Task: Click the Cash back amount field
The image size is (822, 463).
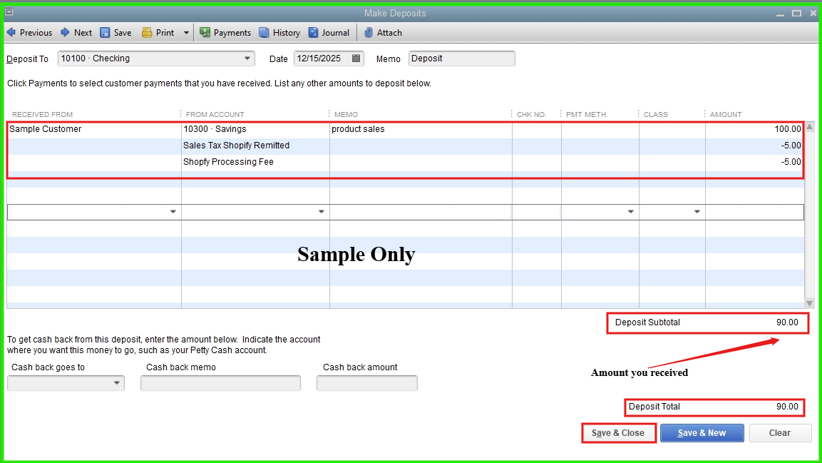Action: 366,383
